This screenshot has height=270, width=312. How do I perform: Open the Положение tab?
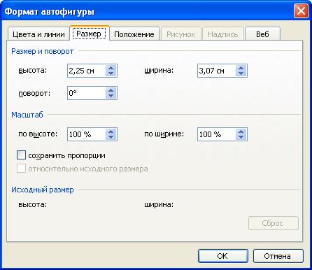coord(134,34)
